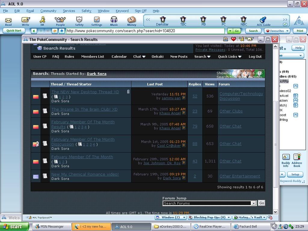Click the Forum Jump Go button
308x231 pixels.
click(262, 203)
